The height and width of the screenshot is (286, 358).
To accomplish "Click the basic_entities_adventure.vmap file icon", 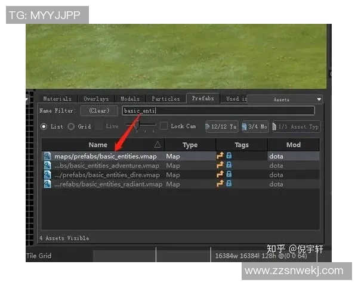I will point(48,166).
